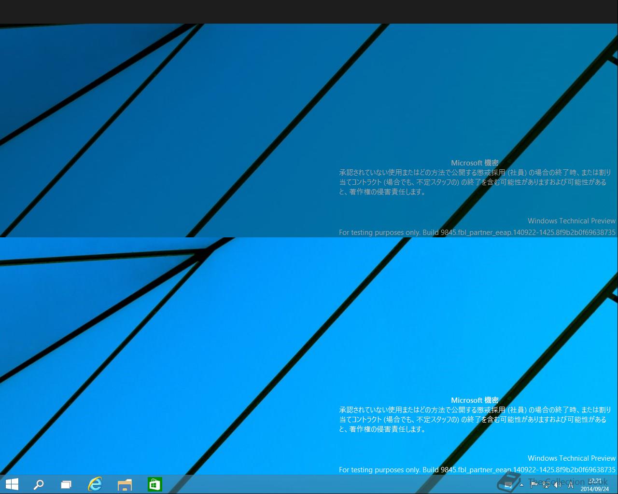
Task: Open the Search magnifier on taskbar
Action: (x=39, y=484)
